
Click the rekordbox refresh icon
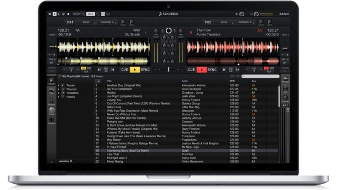(x=71, y=161)
